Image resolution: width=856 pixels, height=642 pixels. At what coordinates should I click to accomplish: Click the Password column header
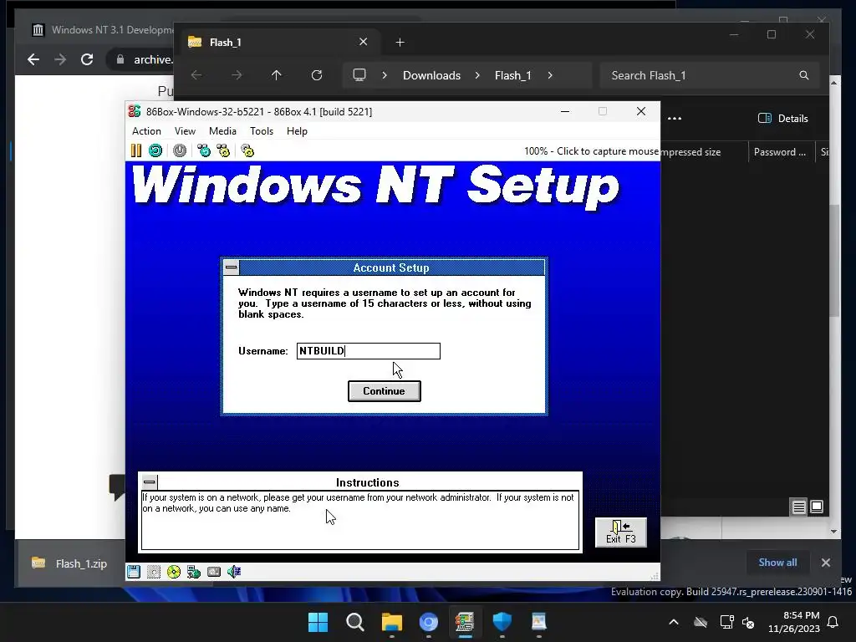[780, 152]
